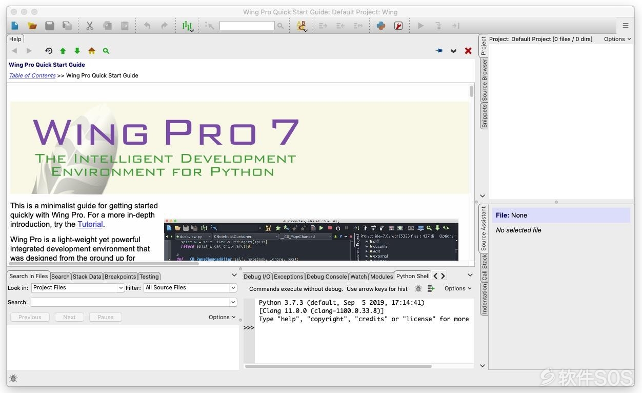Go forward in help history
The image size is (642, 393).
coord(29,51)
